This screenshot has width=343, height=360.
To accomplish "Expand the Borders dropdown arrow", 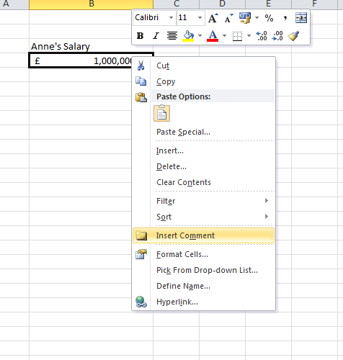I will point(249,36).
